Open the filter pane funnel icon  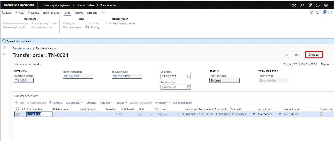coord(4,48)
